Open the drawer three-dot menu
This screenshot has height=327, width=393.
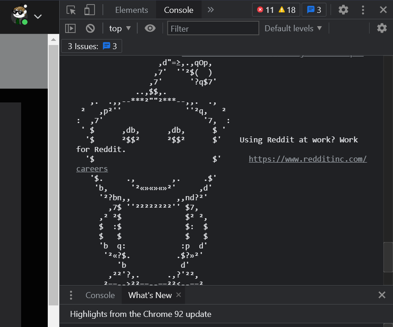[71, 295]
